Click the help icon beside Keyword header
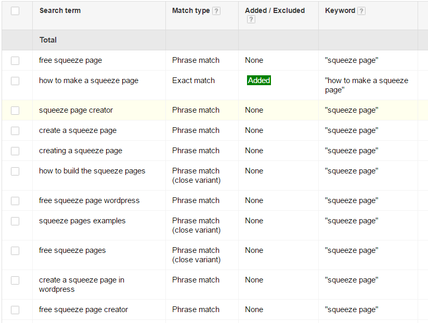The width and height of the screenshot is (428, 323). pyautogui.click(x=361, y=11)
